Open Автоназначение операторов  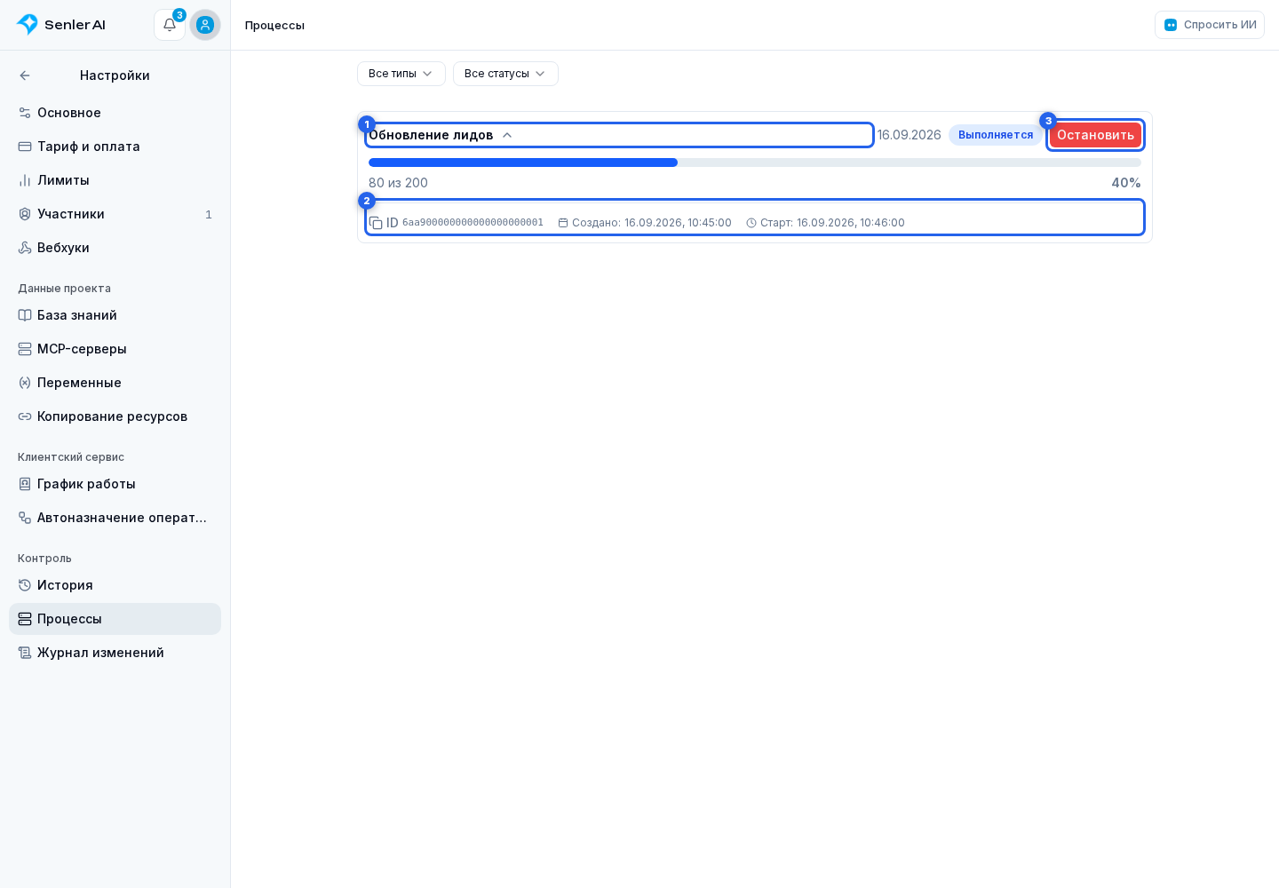115,518
